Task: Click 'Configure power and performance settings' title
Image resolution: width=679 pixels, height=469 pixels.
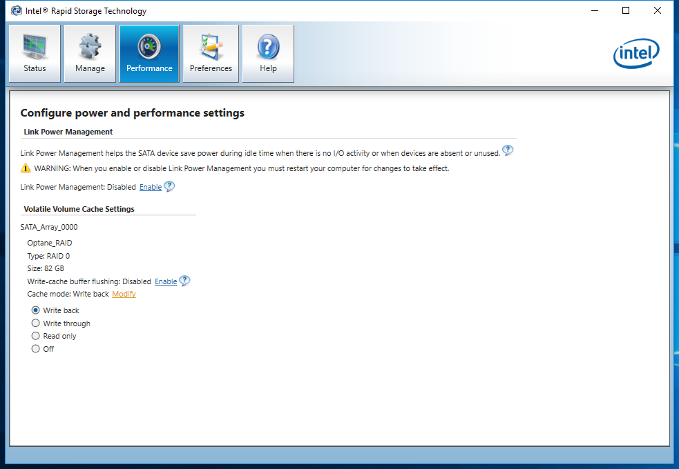Action: click(133, 113)
